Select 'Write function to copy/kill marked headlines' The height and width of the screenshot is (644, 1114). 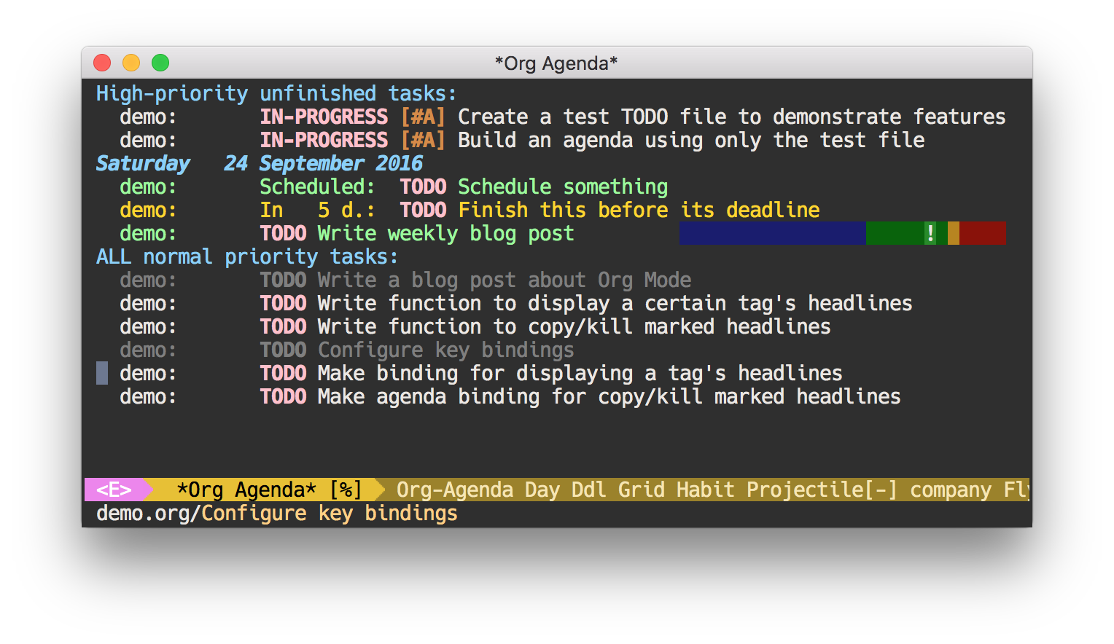click(574, 327)
